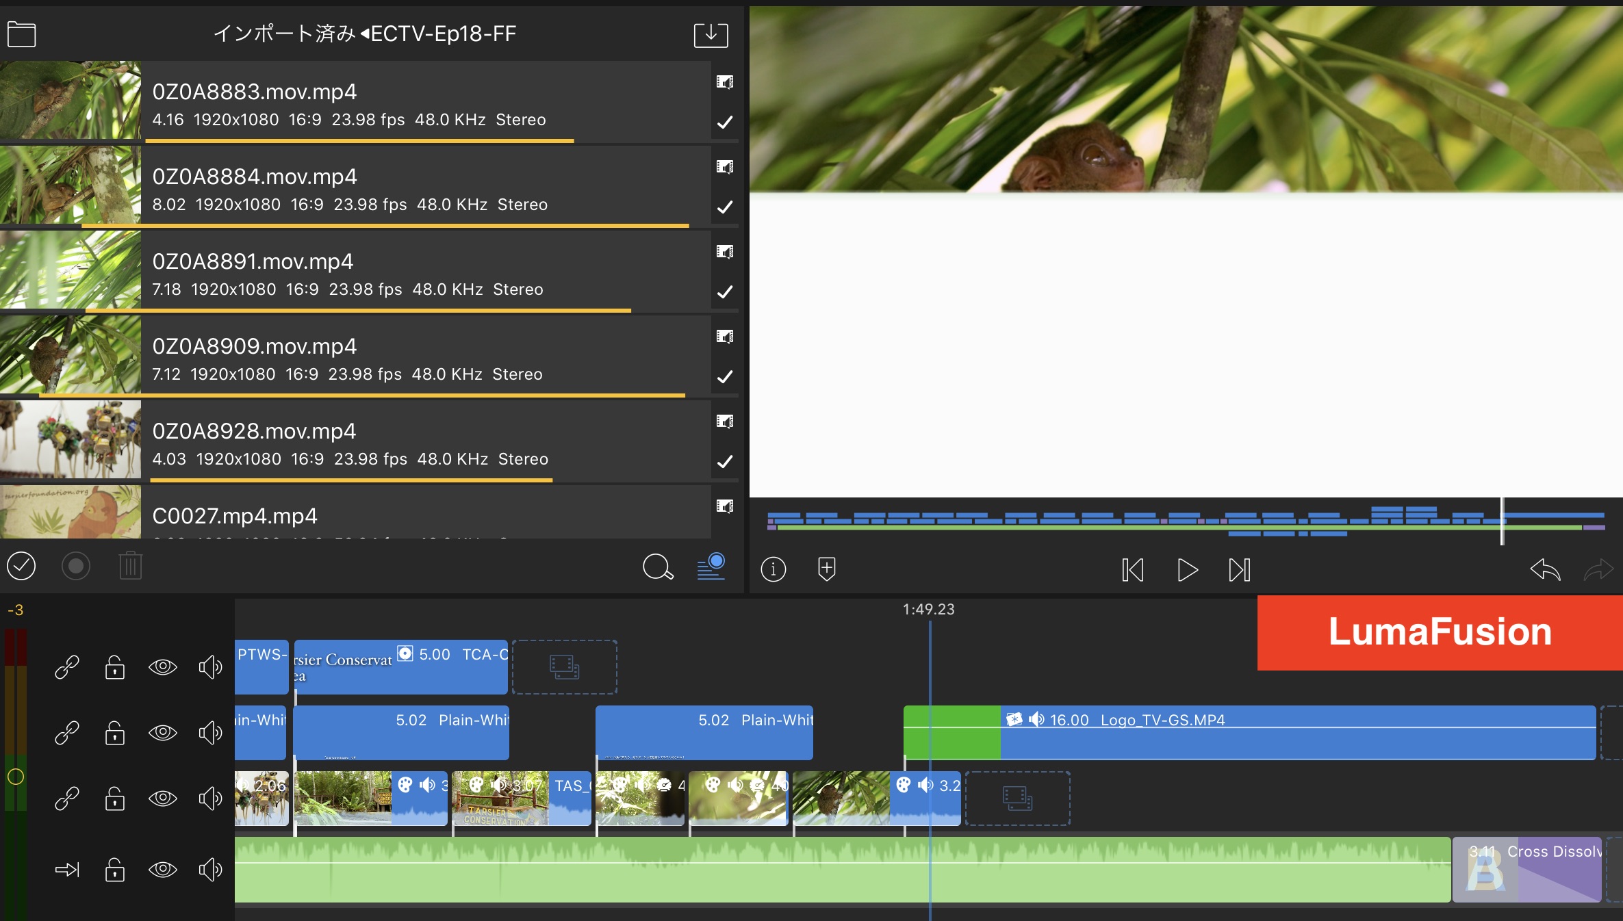This screenshot has width=1623, height=921.
Task: Toggle the lock on the second track
Action: [x=114, y=733]
